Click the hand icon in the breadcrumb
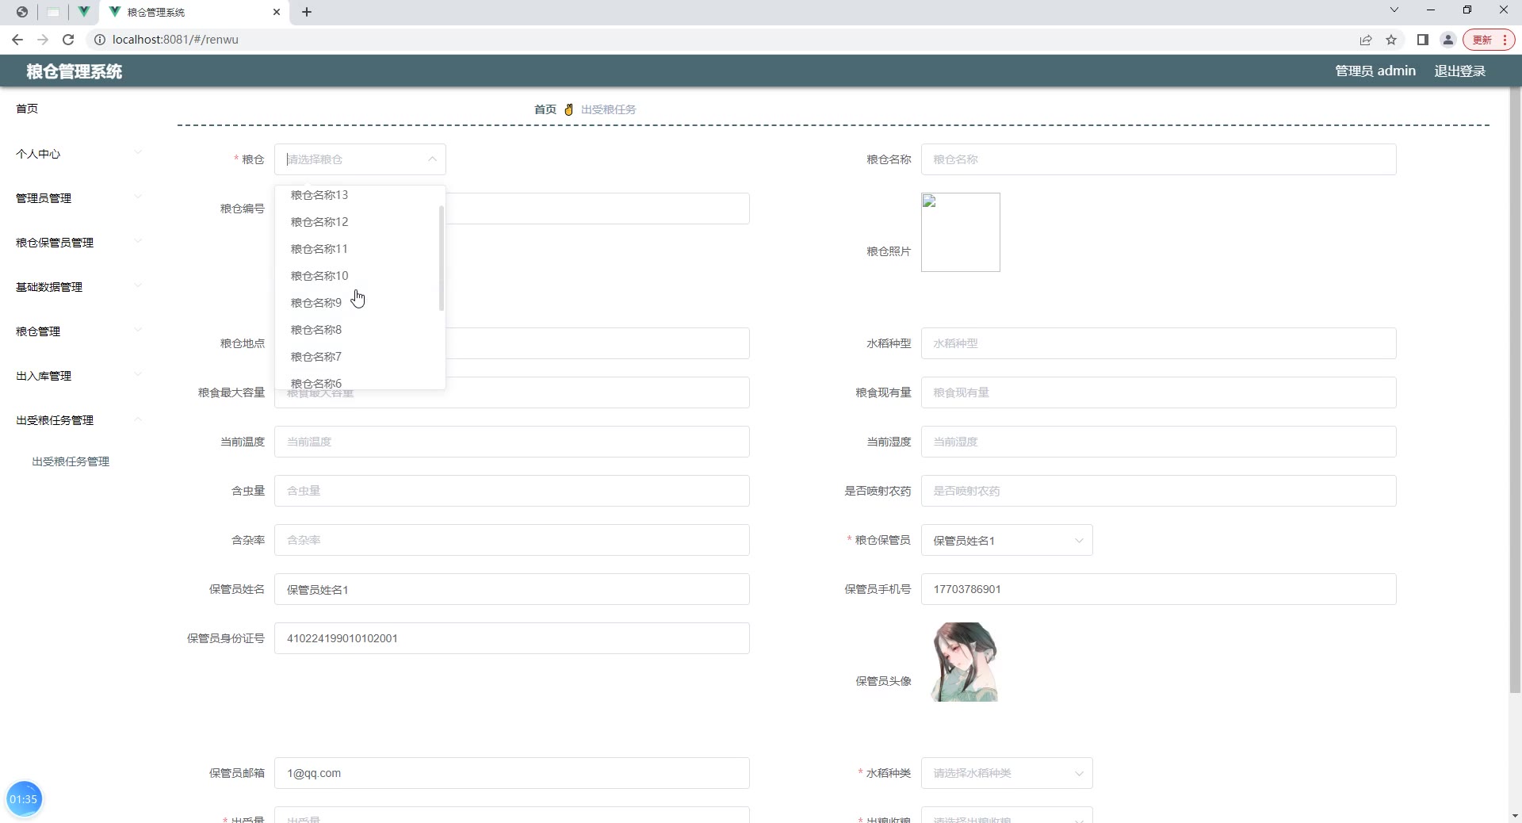The height and width of the screenshot is (823, 1522). click(568, 109)
